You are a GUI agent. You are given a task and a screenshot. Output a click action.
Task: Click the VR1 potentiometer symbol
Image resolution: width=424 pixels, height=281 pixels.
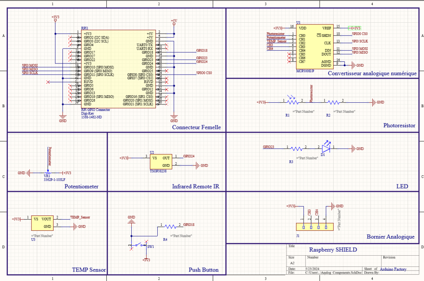(x=47, y=172)
